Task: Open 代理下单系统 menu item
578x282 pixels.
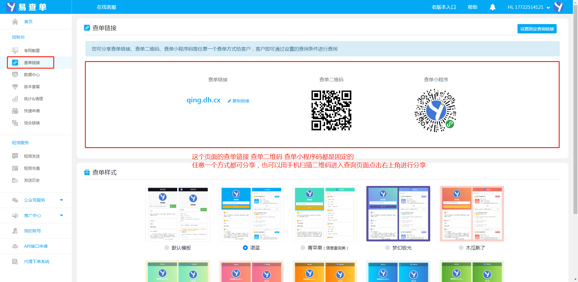Action: [37, 262]
